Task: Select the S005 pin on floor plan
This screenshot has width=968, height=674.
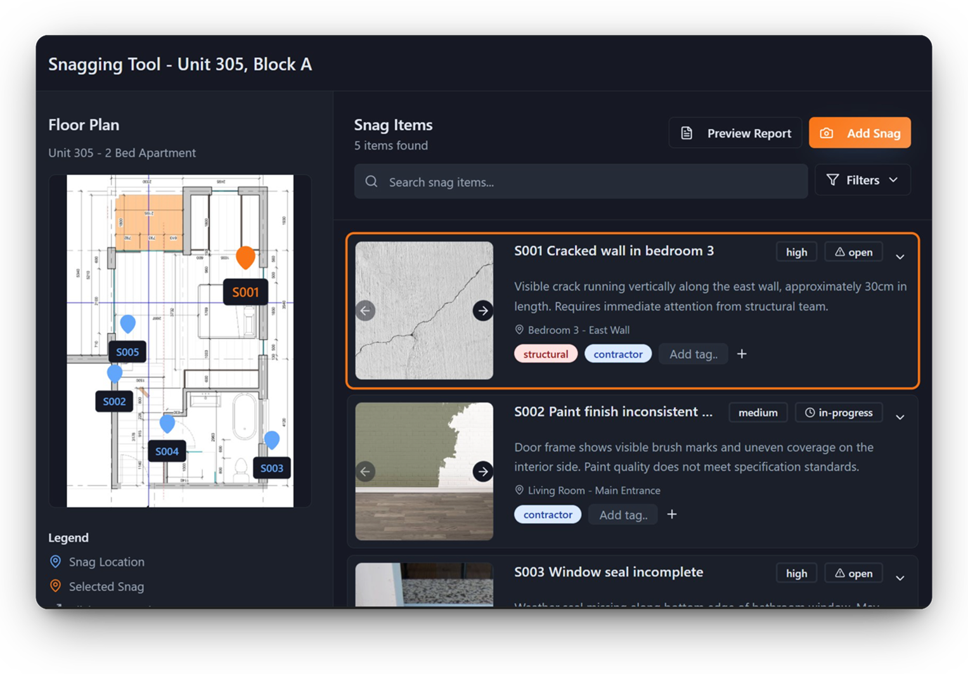Action: (x=128, y=323)
